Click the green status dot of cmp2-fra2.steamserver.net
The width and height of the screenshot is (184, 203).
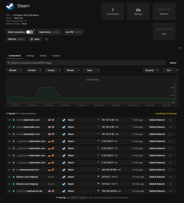pyautogui.click(x=14, y=191)
